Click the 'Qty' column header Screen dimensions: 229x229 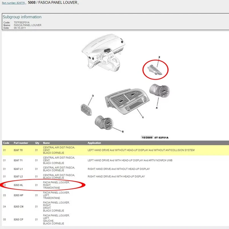tap(37, 143)
